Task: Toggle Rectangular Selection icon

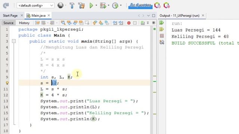Action: click(87, 23)
